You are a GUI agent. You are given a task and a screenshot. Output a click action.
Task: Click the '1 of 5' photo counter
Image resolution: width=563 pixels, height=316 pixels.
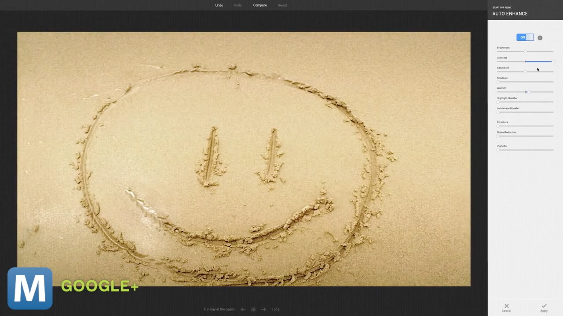coord(275,309)
